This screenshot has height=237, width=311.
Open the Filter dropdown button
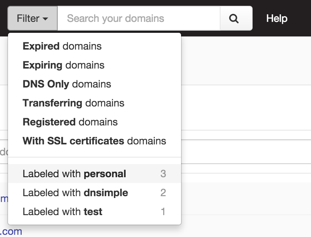[32, 18]
